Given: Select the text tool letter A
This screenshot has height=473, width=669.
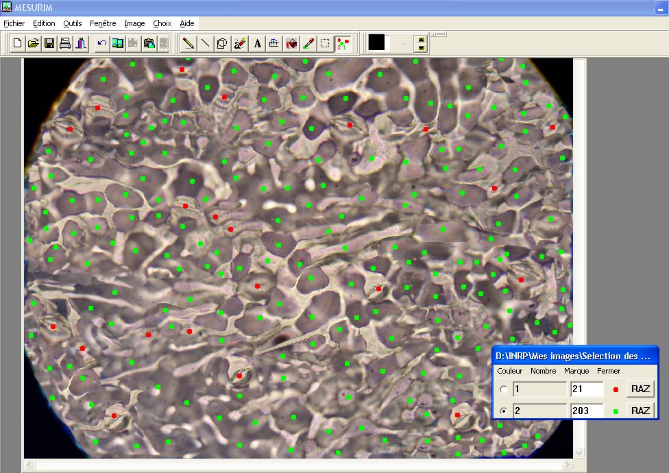Looking at the screenshot, I should tap(258, 43).
